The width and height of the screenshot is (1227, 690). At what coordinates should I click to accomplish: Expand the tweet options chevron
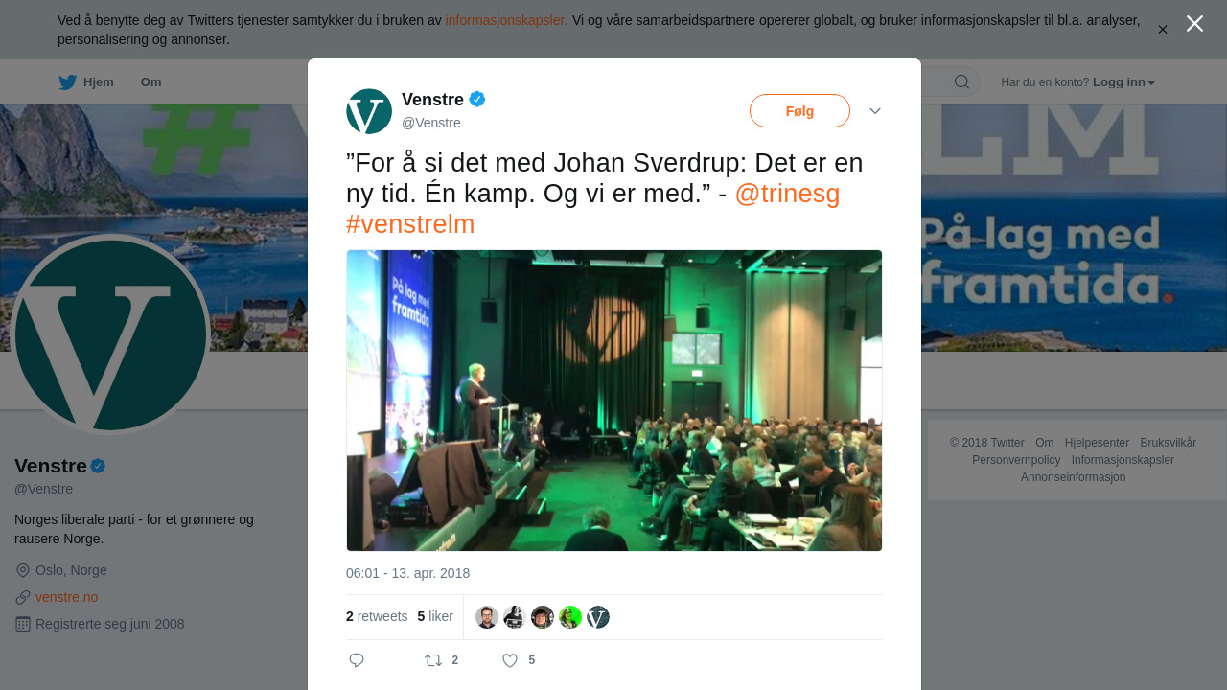(x=875, y=111)
